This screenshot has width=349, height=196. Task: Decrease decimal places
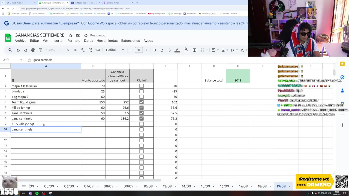(x=83, y=50)
